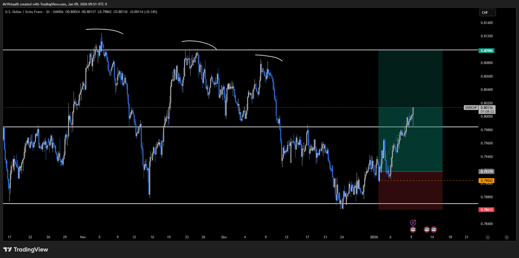
Task: Click the 0.79600 price axis label
Action: coord(487,143)
